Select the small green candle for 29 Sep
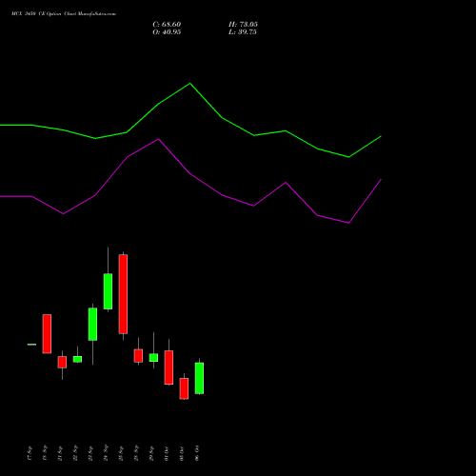This screenshot has height=476, width=476. (x=153, y=358)
